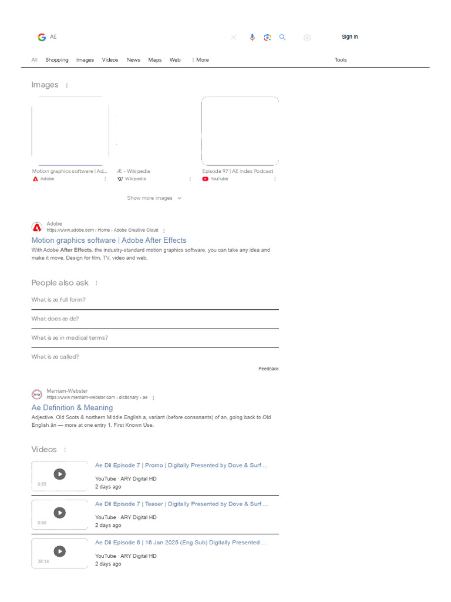Click the Adobe favicon under the image

[35, 179]
